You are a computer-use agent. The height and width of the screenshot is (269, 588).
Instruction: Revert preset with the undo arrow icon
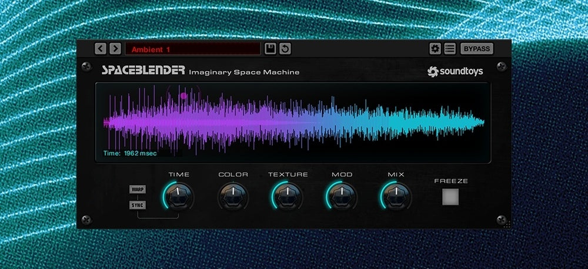(285, 49)
